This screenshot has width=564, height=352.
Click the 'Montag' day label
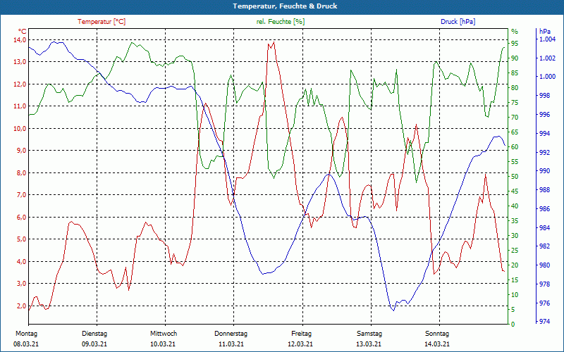click(x=26, y=334)
